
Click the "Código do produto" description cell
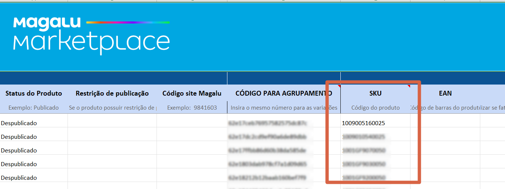click(375, 108)
